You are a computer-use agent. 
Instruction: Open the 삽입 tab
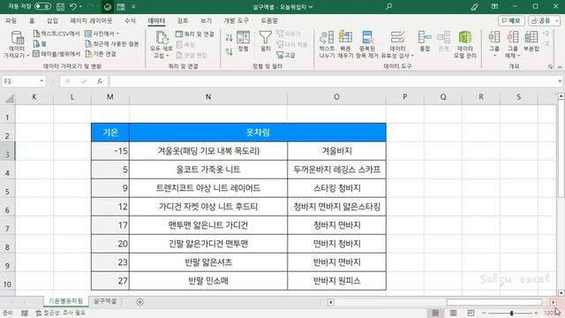(53, 21)
